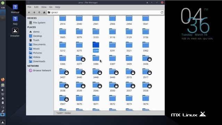Select the locked folder 3449
The image size is (222, 125).
click(x=113, y=73)
